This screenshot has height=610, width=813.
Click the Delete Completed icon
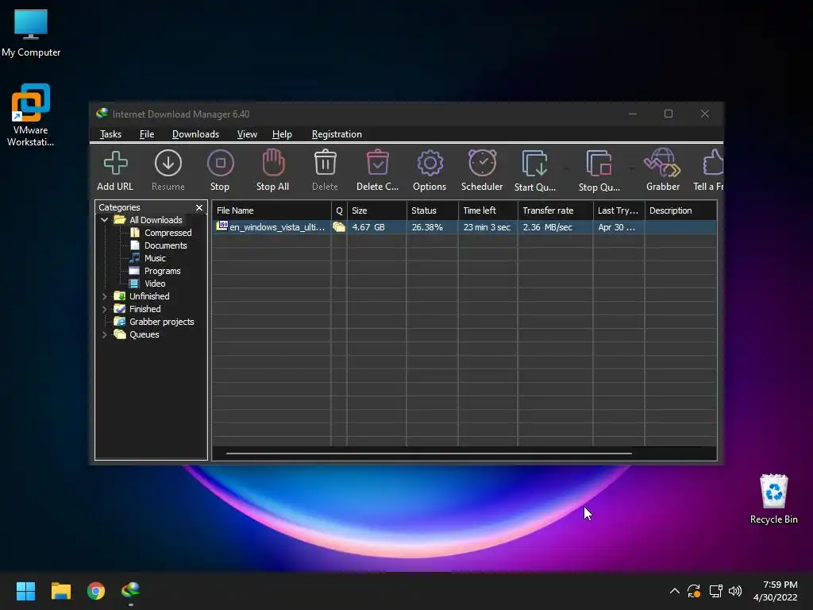[x=377, y=162]
